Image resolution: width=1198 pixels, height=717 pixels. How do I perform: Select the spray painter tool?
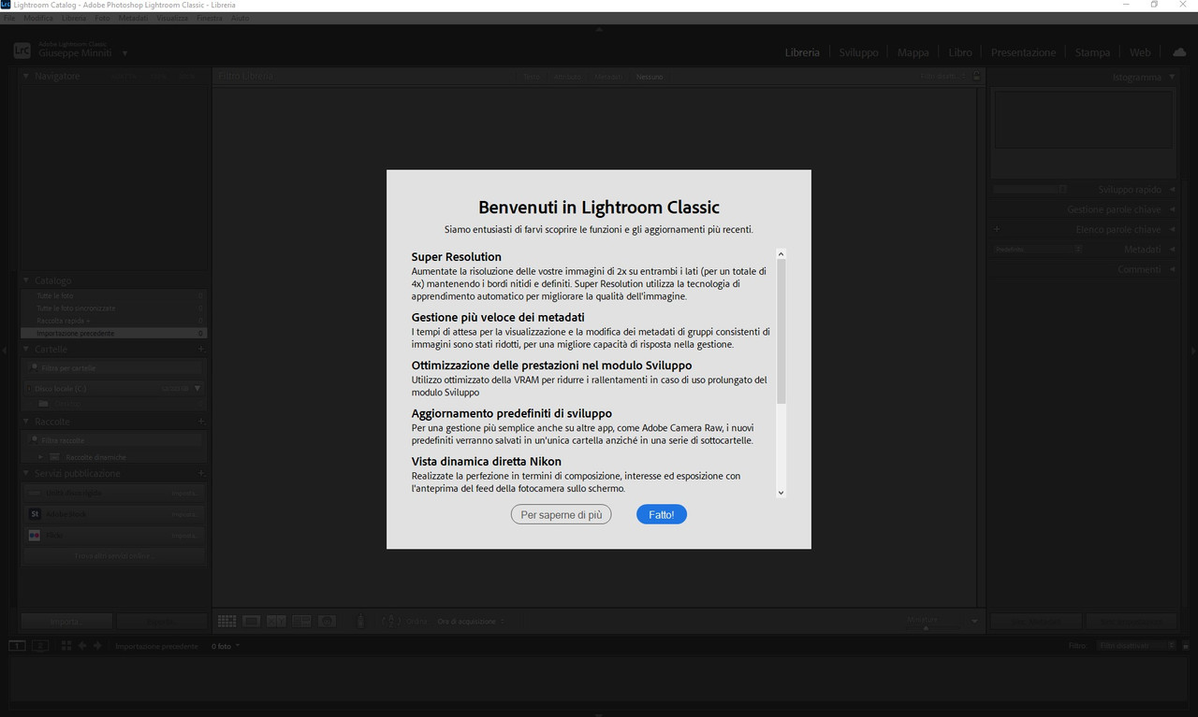pyautogui.click(x=361, y=621)
